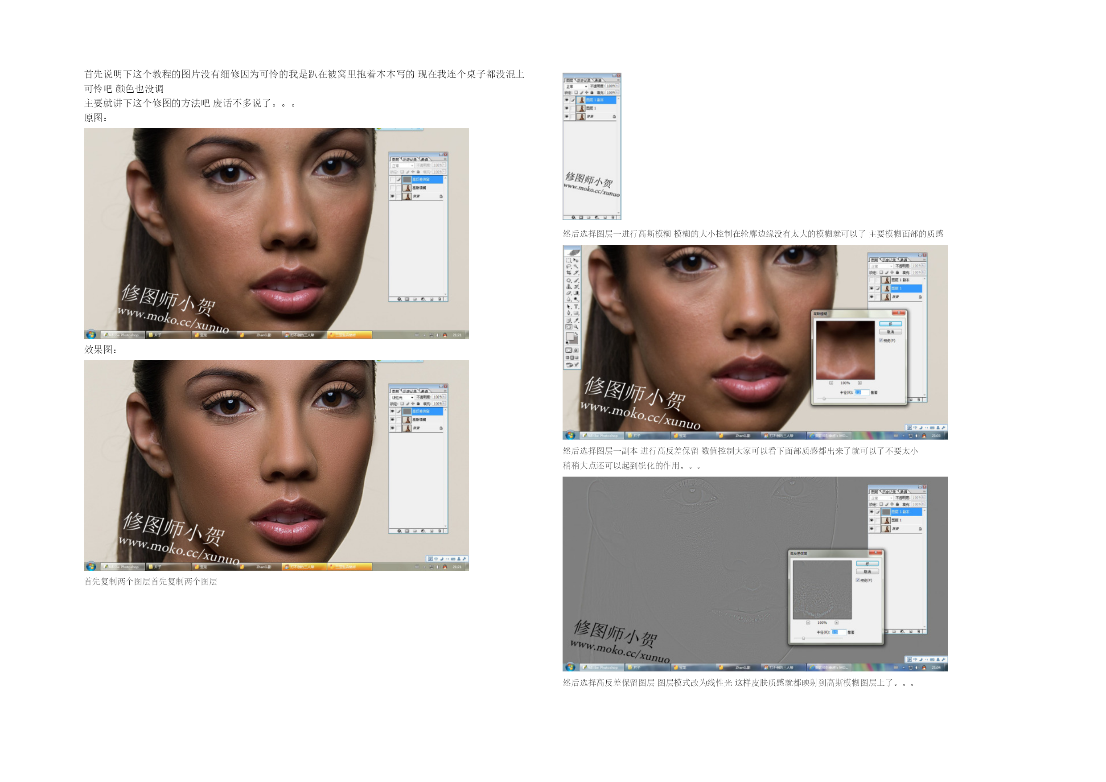The width and height of the screenshot is (1106, 782).
Task: Click lock all icon in standalone layers panel
Action: point(592,92)
